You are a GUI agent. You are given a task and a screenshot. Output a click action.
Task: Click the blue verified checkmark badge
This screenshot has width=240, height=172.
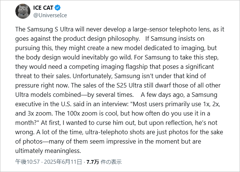click(57, 7)
